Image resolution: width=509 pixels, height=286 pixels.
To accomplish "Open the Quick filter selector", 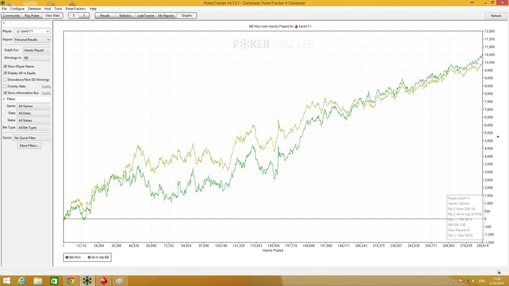I will click(x=32, y=138).
